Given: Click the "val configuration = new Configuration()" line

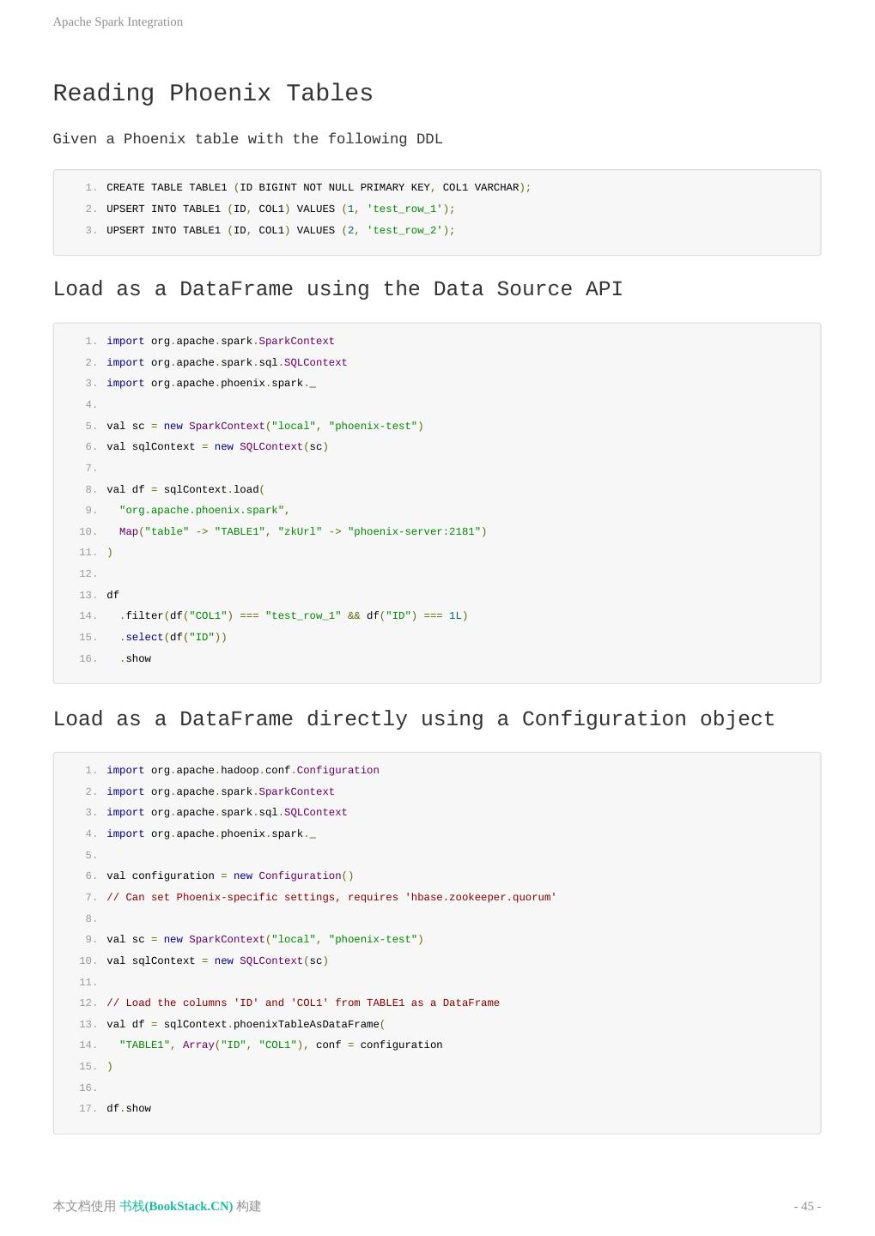Looking at the screenshot, I should 230,875.
